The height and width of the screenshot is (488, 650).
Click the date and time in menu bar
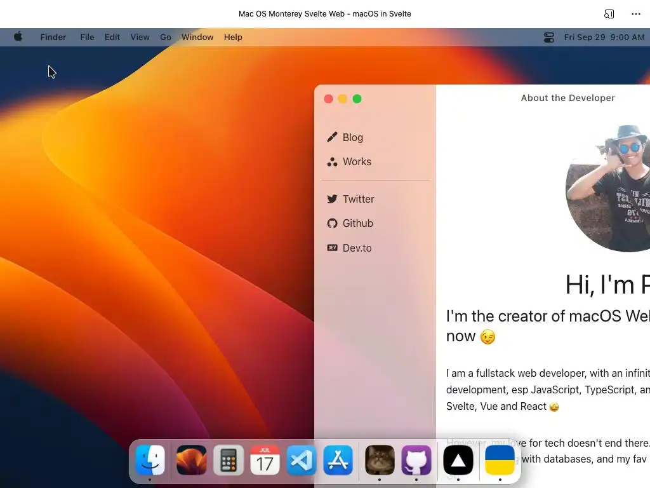(604, 37)
